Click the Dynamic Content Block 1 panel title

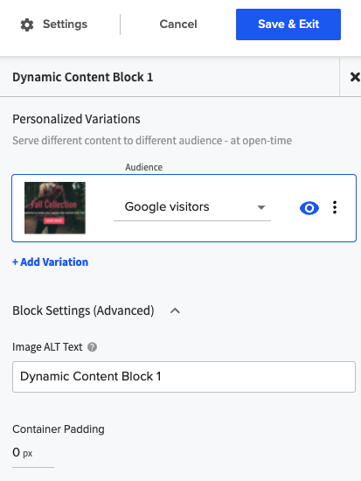pyautogui.click(x=82, y=77)
